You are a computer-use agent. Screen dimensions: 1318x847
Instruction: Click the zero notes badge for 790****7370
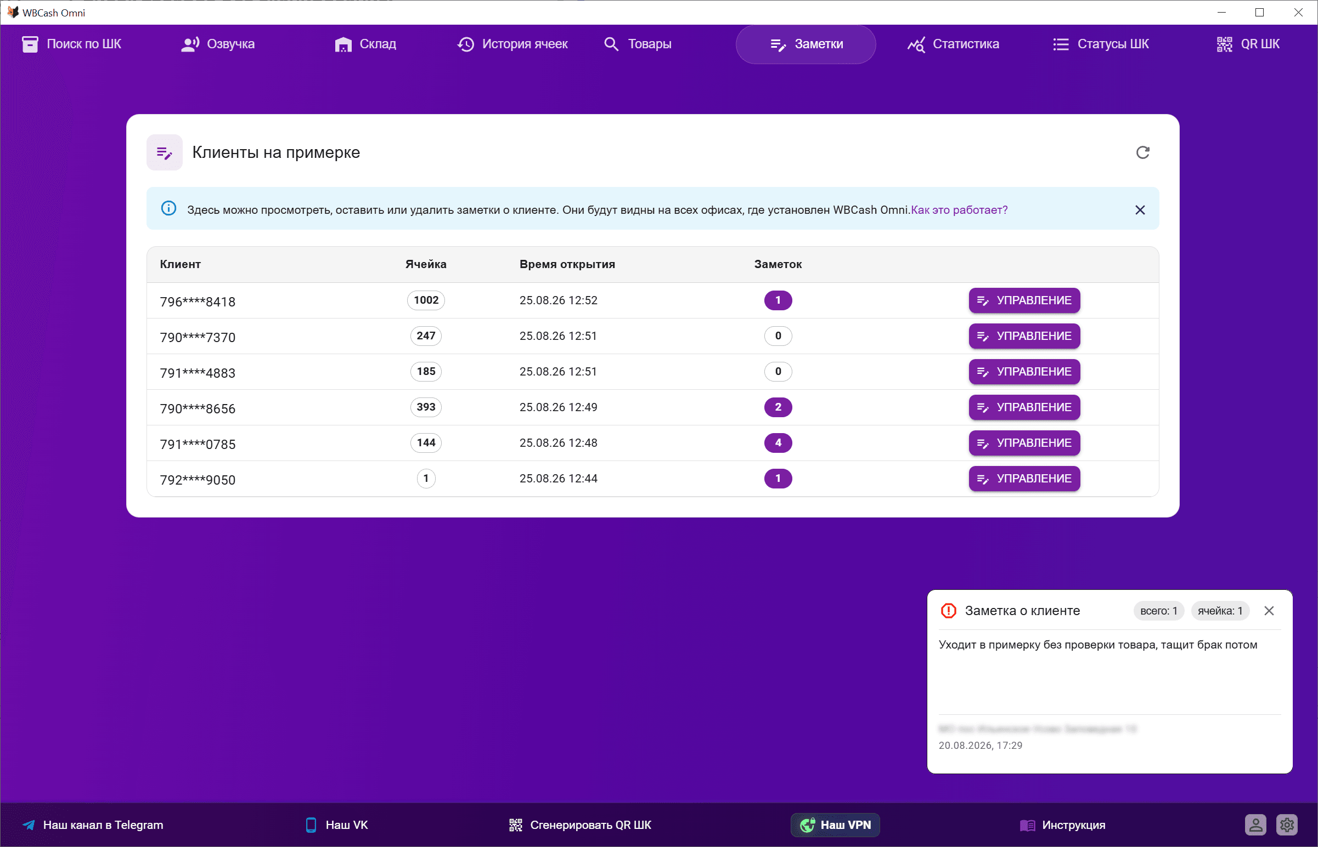[778, 336]
